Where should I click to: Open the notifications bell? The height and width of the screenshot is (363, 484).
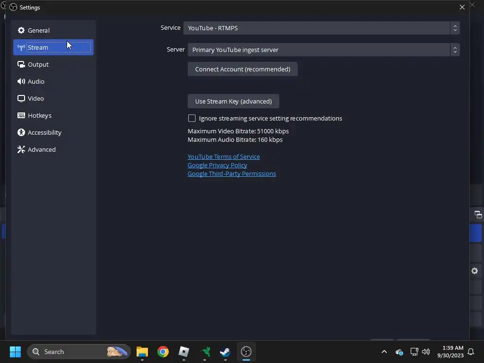point(471,352)
